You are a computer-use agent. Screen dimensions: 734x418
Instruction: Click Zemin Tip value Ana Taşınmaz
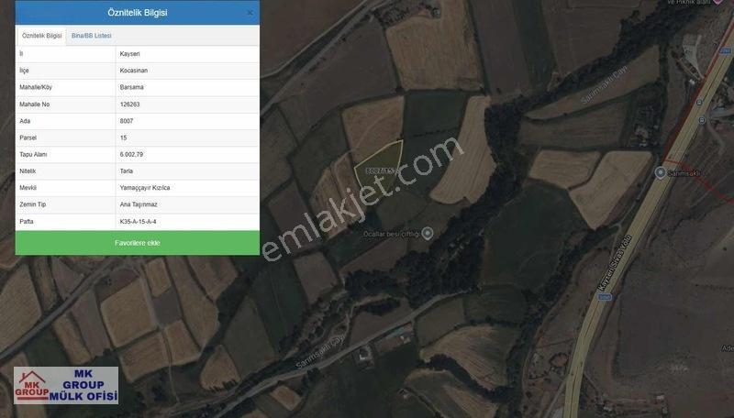(x=139, y=204)
